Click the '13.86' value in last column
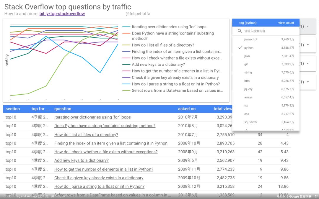This screenshot has width=319, height=199. click(x=283, y=186)
